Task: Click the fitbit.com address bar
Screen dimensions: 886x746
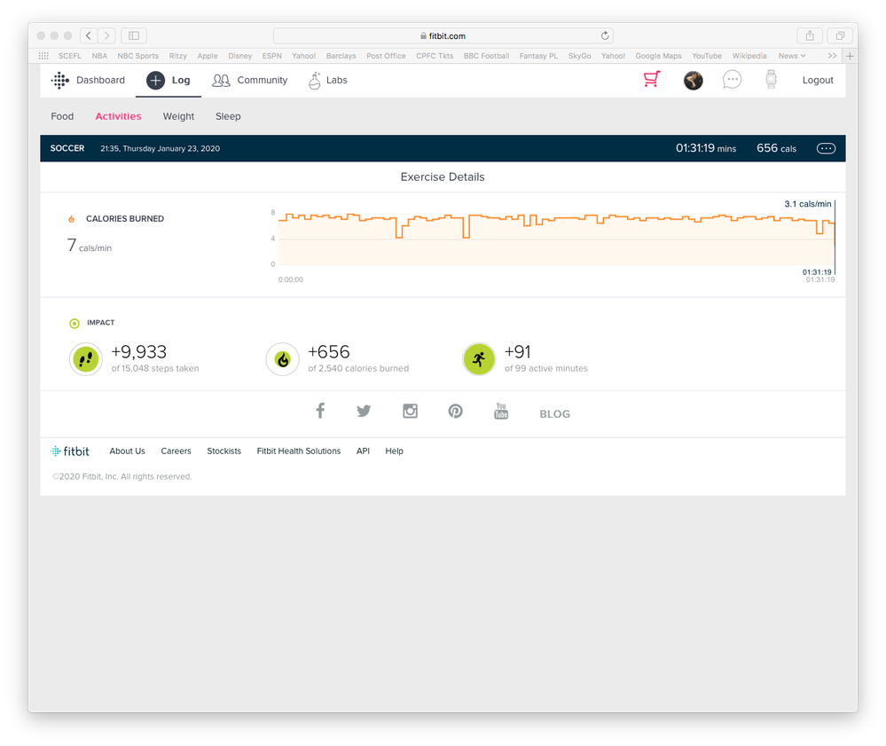Action: coord(443,35)
